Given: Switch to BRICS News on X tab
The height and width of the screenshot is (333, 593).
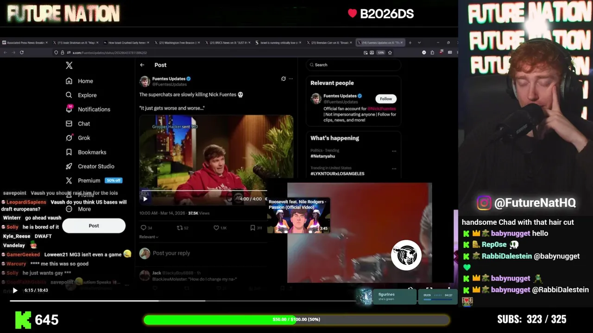Looking at the screenshot, I should click(x=228, y=43).
